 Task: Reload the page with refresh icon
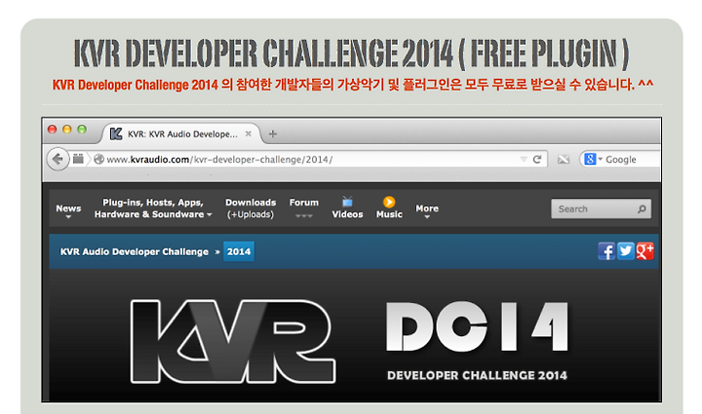[x=537, y=159]
